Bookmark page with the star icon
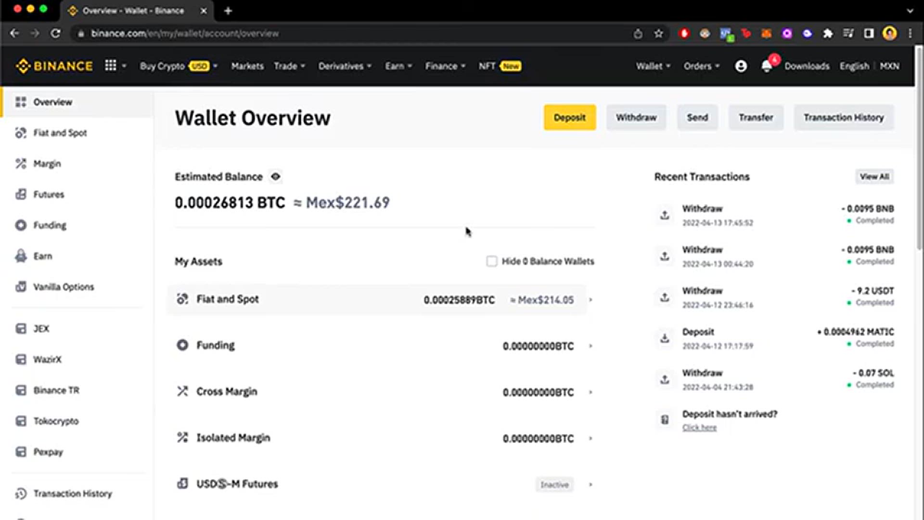Viewport: 924px width, 520px height. coord(658,34)
